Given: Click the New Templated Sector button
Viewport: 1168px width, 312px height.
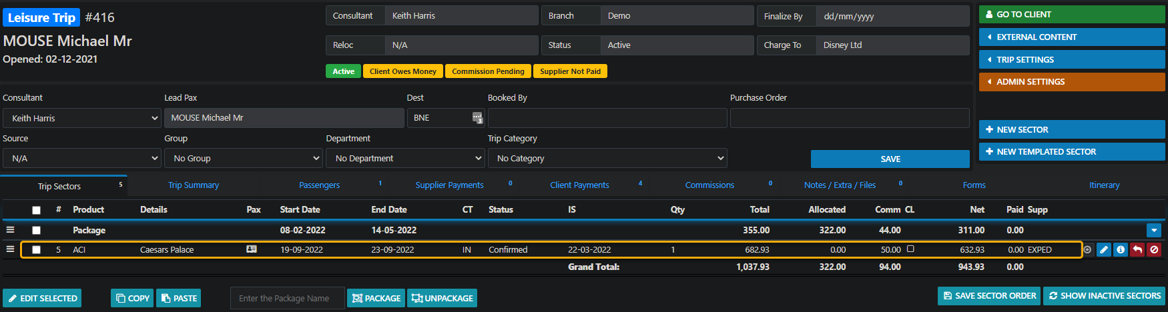Looking at the screenshot, I should click(x=1072, y=151).
